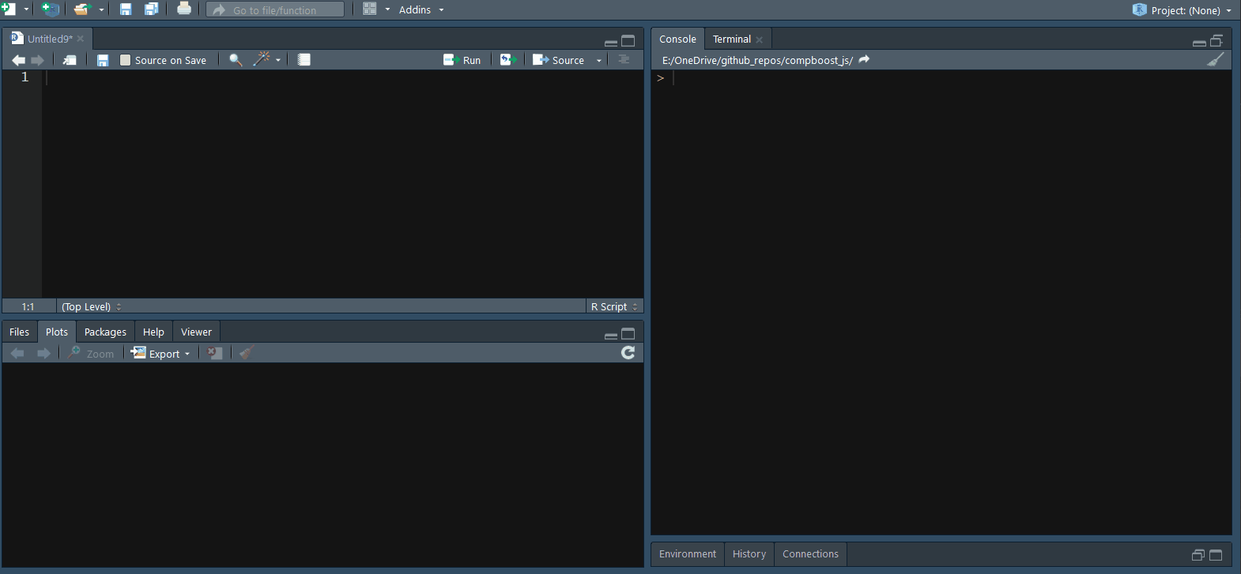Open the Addins dropdown
The width and height of the screenshot is (1241, 574).
[x=421, y=9]
